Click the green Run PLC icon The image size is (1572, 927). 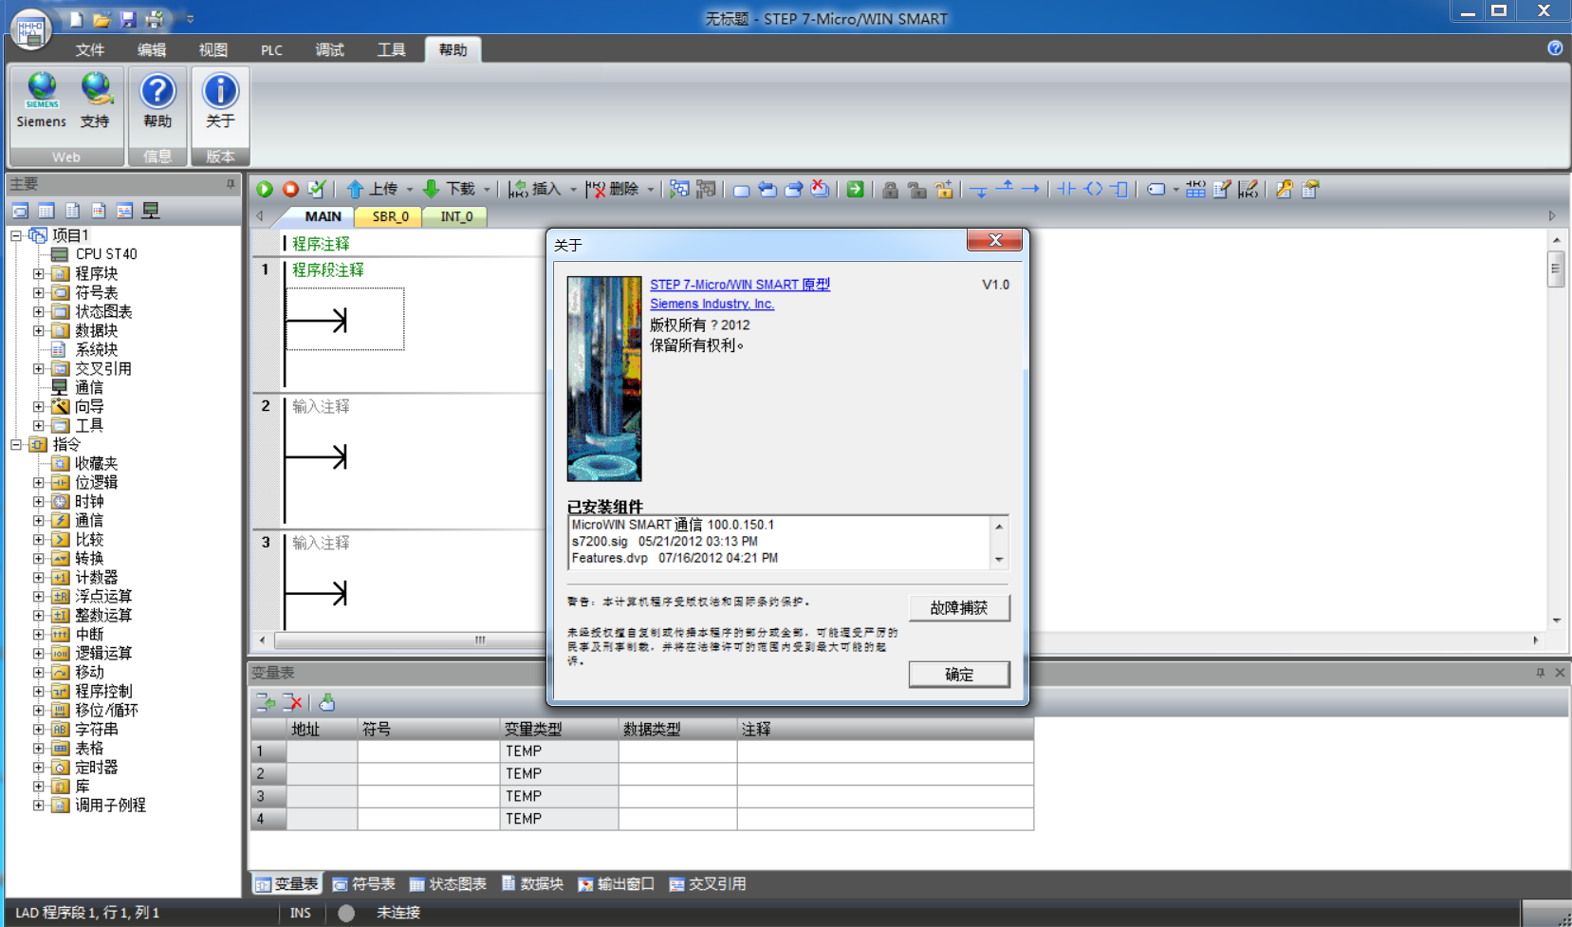point(265,190)
